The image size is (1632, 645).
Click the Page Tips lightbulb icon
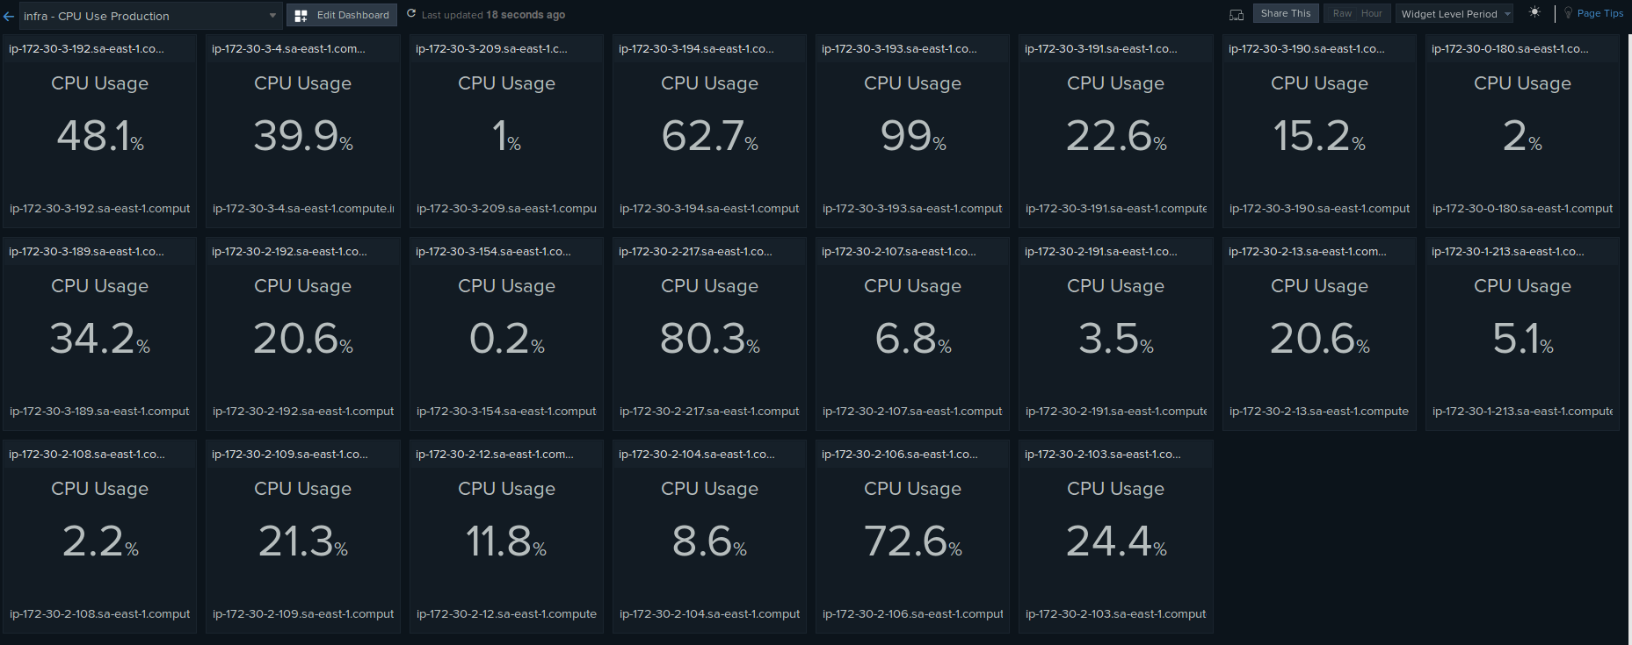[1568, 13]
